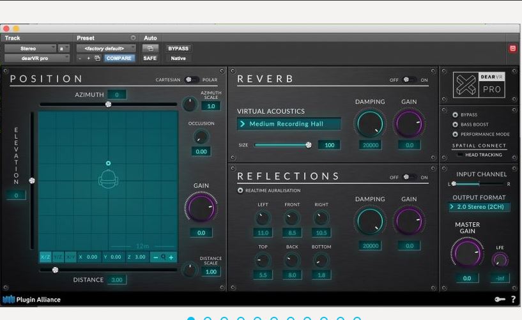Click the SAFE button
This screenshot has width=522, height=320.
(x=150, y=58)
